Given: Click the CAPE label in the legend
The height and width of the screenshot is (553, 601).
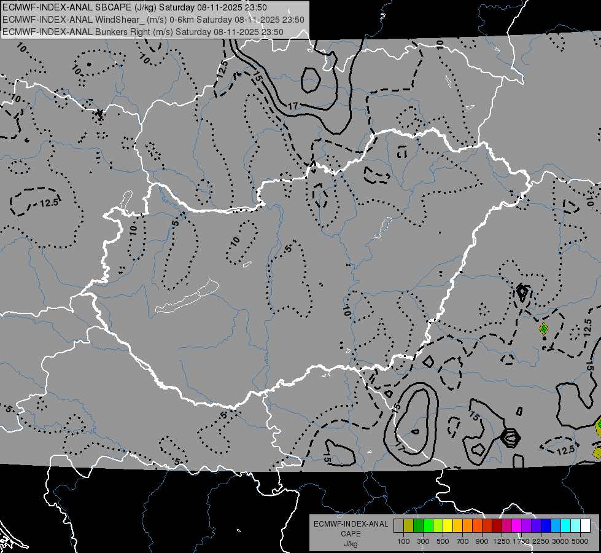Looking at the screenshot, I should (351, 534).
